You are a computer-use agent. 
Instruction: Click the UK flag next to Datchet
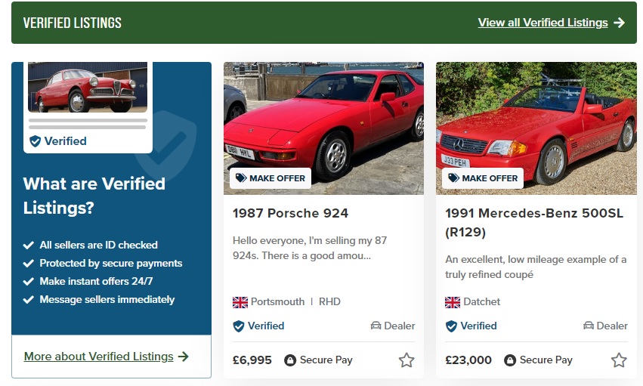[x=453, y=302]
